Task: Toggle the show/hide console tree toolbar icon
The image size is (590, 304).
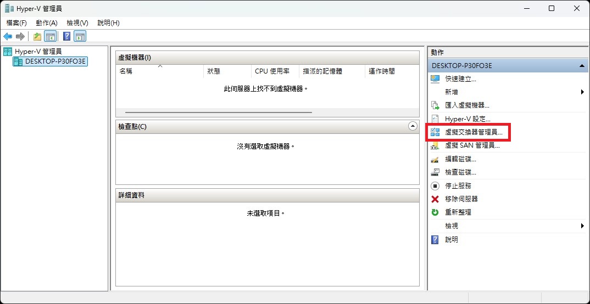Action: tap(50, 36)
